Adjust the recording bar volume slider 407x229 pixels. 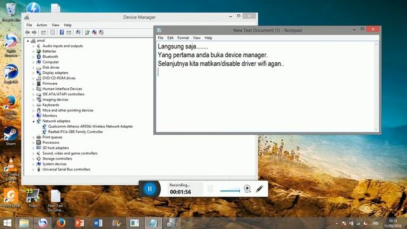click(230, 190)
